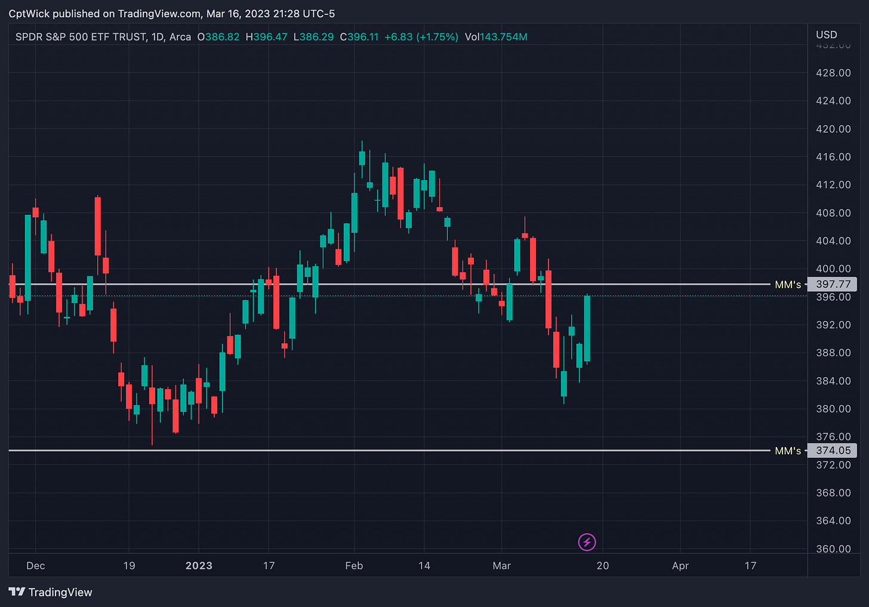
Task: Click the 428.00 price axis label
Action: coord(833,73)
